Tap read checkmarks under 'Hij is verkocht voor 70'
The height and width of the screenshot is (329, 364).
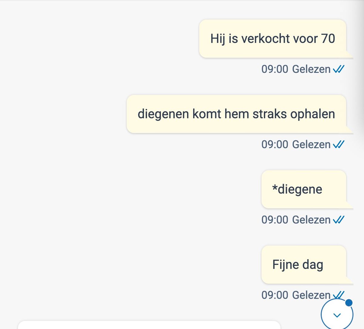pos(339,69)
